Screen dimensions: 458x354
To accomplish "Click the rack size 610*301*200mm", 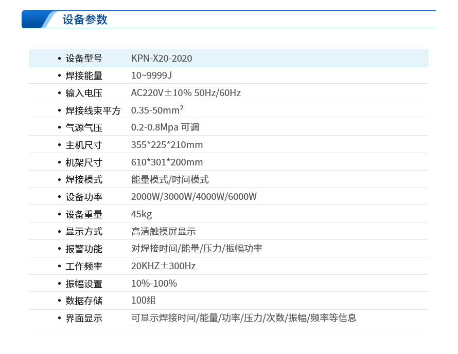I will [x=167, y=162].
